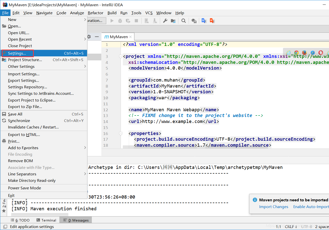The image size is (329, 230).
Task: Select Print... in File menu
Action: coord(44,141)
